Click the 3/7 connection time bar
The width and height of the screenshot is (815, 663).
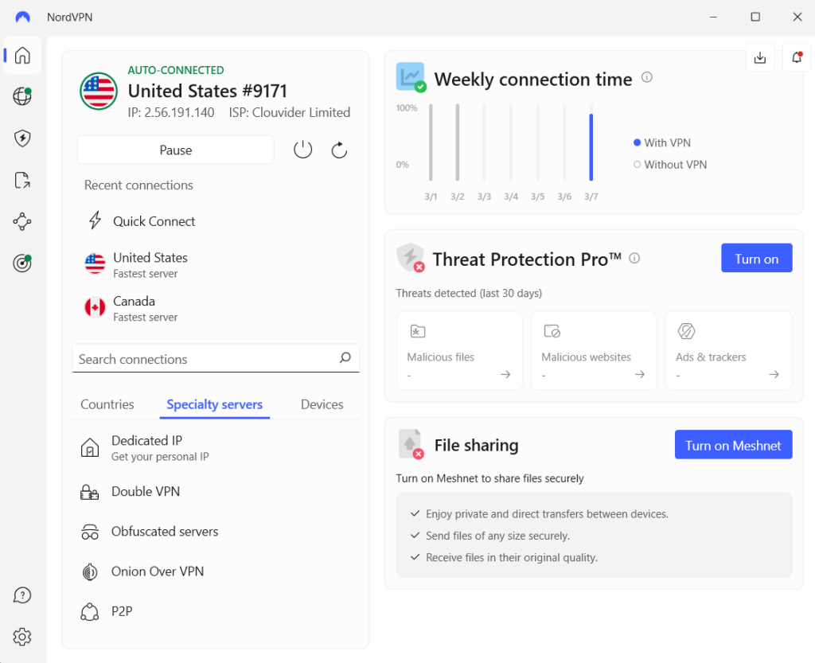(x=591, y=147)
